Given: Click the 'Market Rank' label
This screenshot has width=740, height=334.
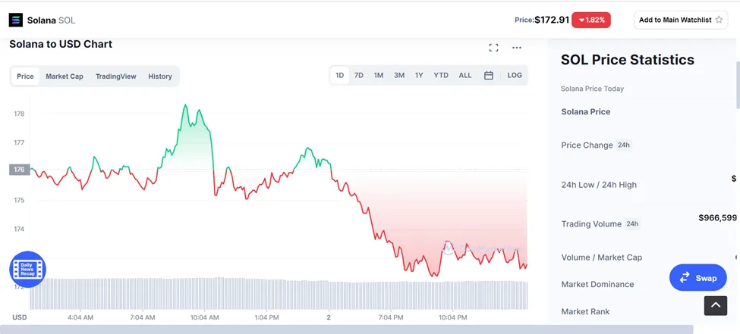Looking at the screenshot, I should point(585,311).
